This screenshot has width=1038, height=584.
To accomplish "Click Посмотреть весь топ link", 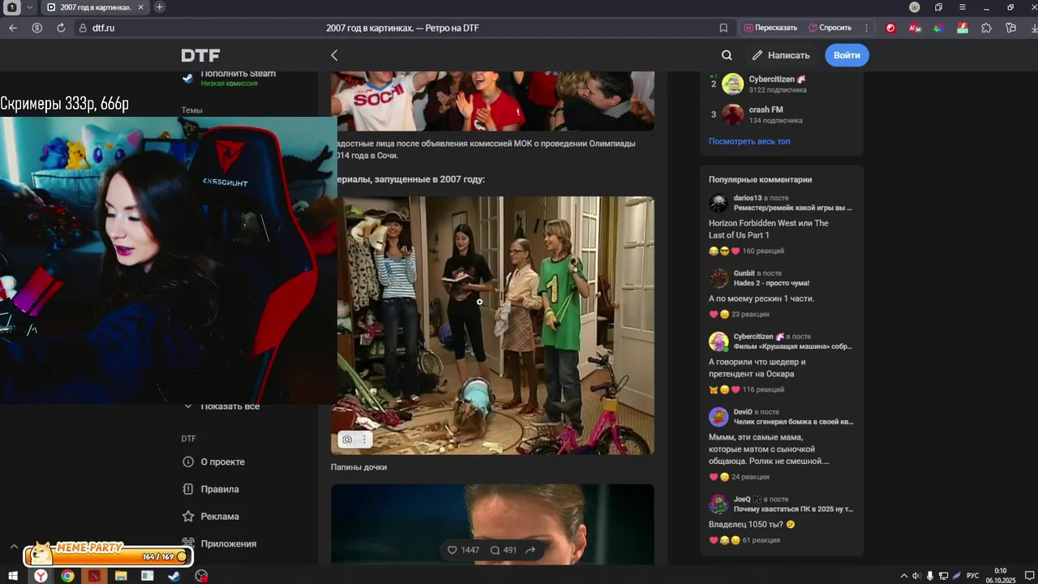I will tap(749, 141).
